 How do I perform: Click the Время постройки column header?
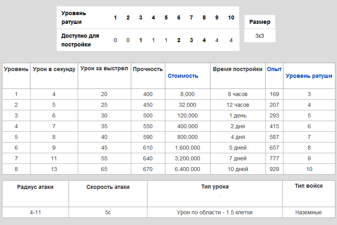click(237, 69)
